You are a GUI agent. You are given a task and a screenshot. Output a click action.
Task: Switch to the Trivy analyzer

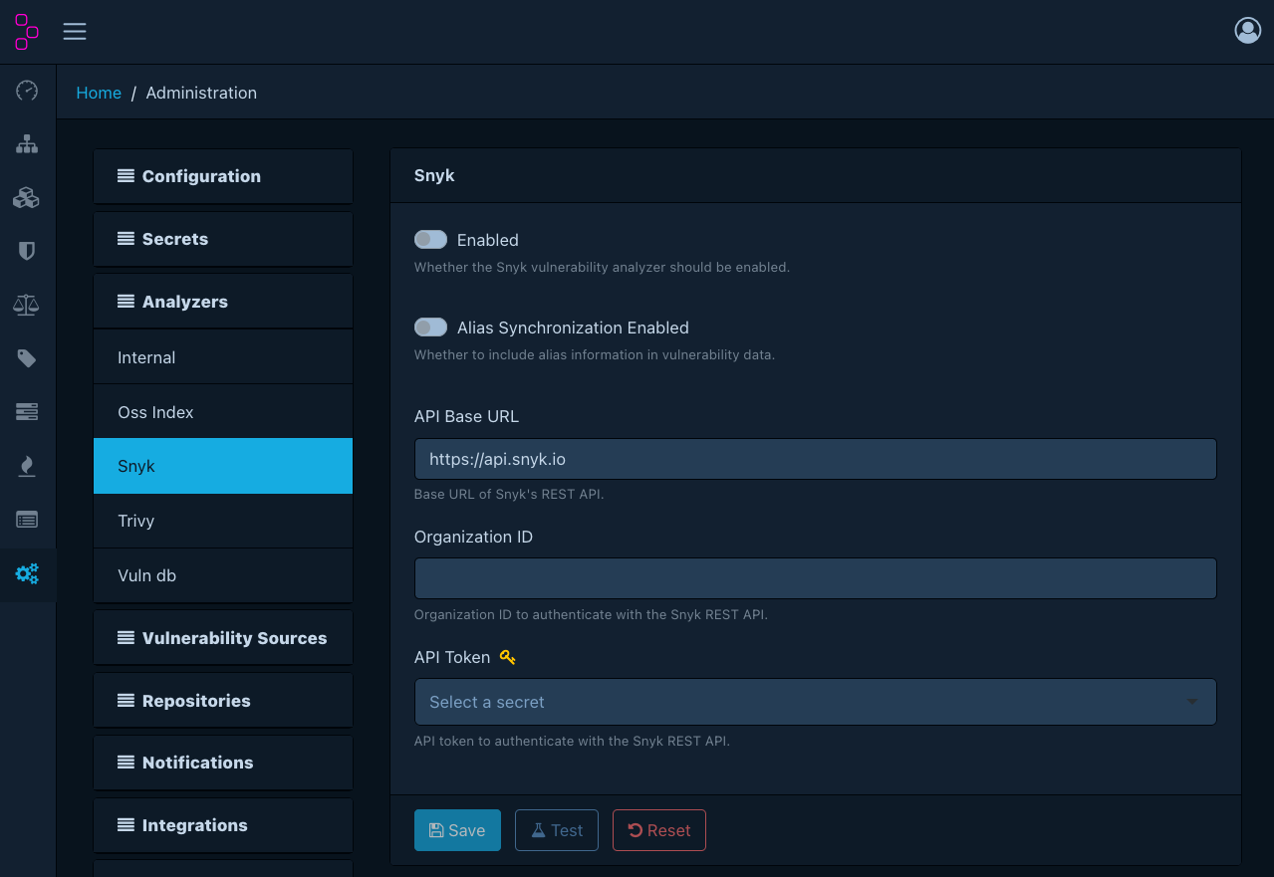(x=222, y=520)
